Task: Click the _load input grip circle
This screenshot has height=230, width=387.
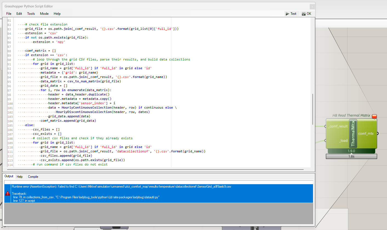Action: (x=326, y=141)
